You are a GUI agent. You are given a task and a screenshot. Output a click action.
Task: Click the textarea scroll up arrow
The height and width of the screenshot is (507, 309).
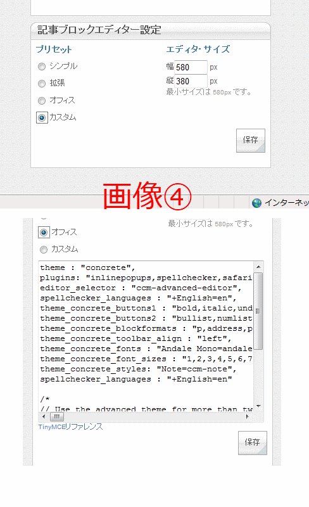(258, 267)
